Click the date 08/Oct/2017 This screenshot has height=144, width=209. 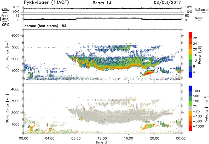point(167,3)
